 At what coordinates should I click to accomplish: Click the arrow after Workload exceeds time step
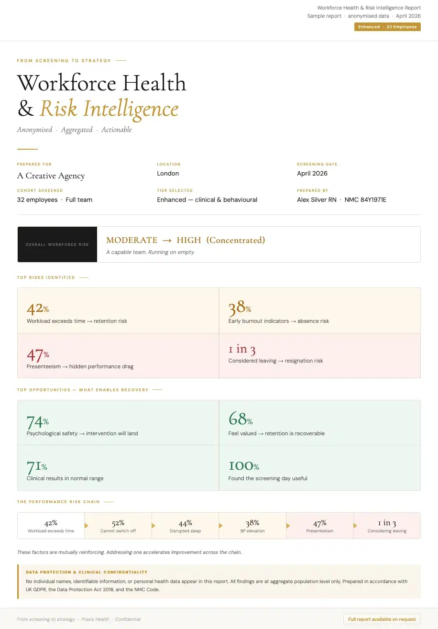point(87,526)
